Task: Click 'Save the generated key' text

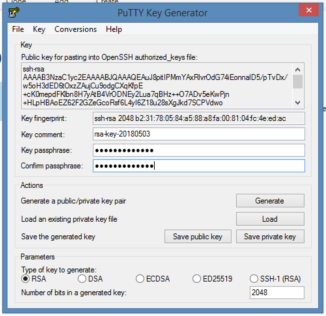Action: click(x=58, y=237)
